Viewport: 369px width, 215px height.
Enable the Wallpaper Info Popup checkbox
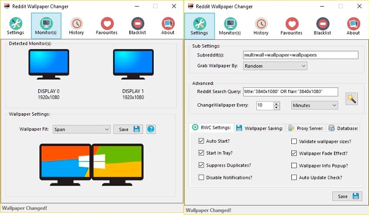294,166
